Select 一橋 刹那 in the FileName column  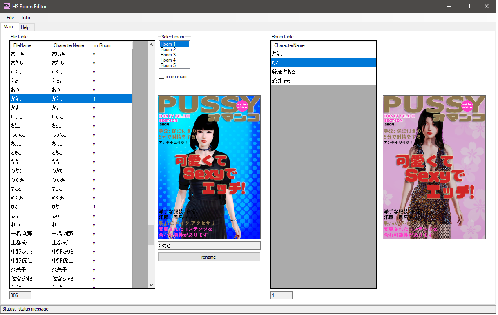coord(31,234)
